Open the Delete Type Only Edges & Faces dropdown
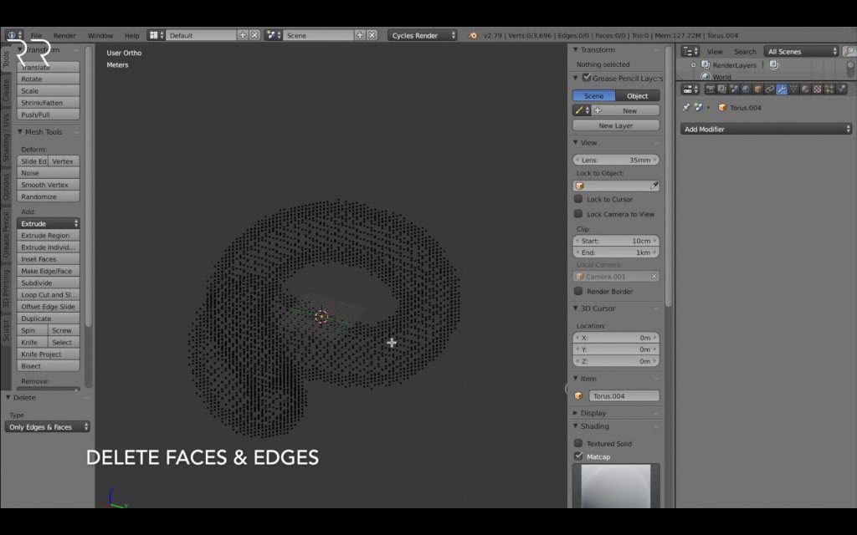Image resolution: width=857 pixels, height=535 pixels. [x=48, y=427]
